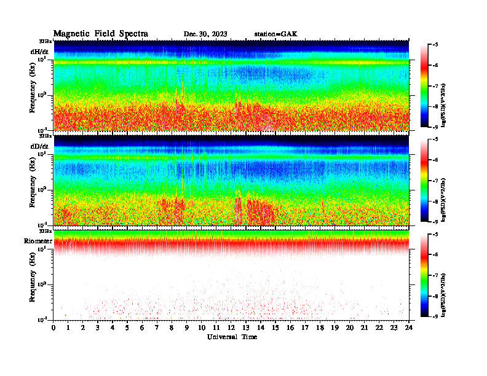This screenshot has height=376, width=487.
Task: Click the hour '7' tick label on the time axis
Action: [157, 328]
